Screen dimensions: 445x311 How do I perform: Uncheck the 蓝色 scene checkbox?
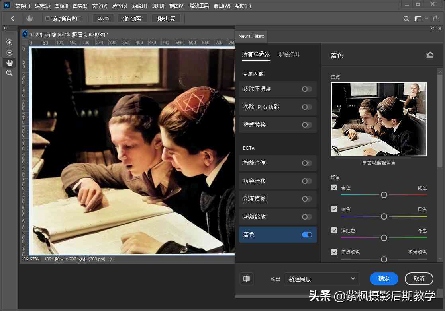pos(334,209)
